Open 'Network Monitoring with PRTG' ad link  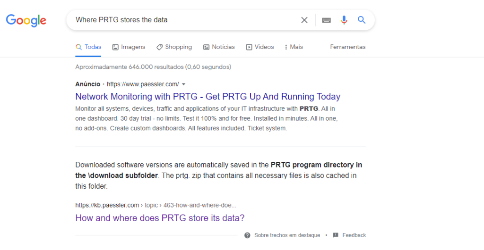coord(207,97)
